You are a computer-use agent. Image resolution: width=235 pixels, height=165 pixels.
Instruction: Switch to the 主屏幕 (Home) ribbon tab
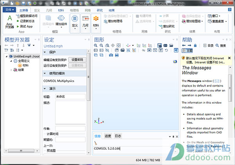click(23, 10)
